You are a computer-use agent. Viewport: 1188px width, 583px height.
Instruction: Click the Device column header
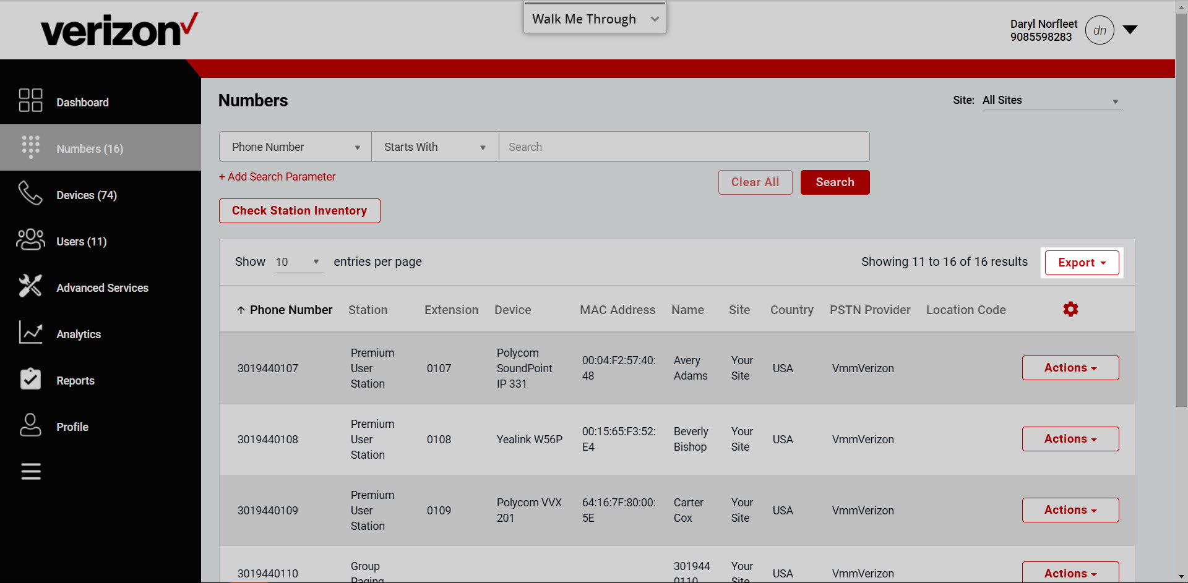coord(512,310)
